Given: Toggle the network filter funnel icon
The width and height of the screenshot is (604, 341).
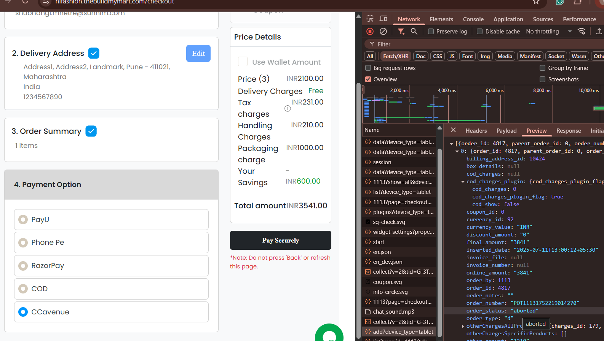Looking at the screenshot, I should [x=401, y=31].
